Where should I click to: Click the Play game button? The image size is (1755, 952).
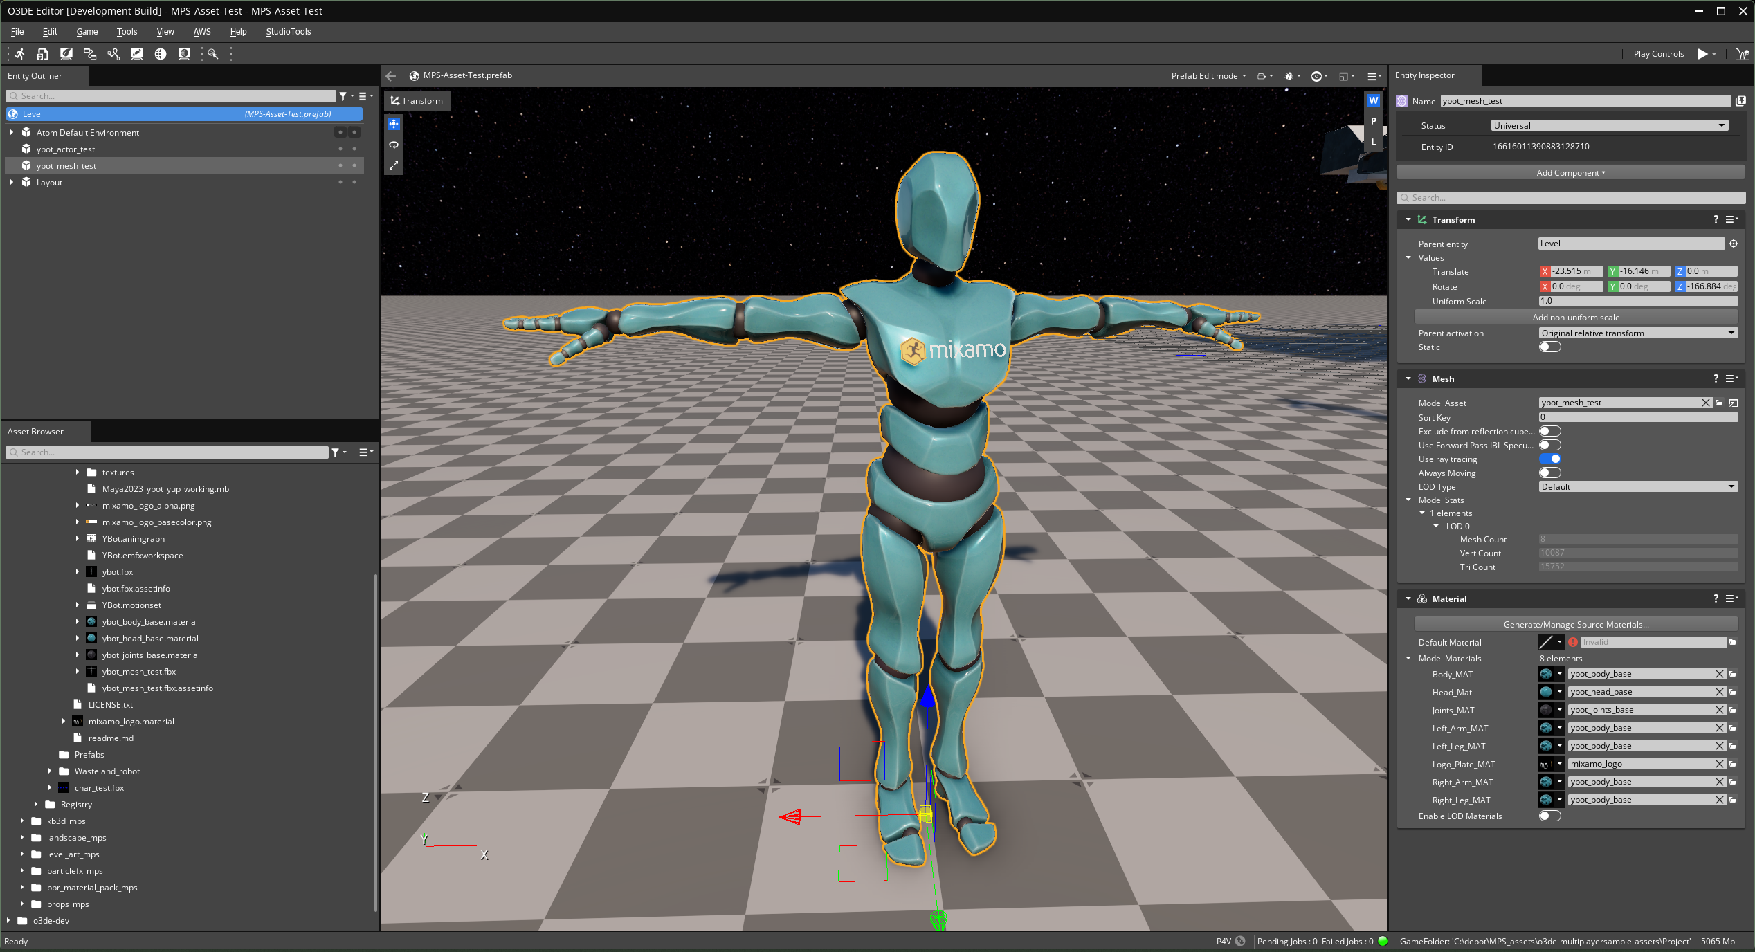1702,54
